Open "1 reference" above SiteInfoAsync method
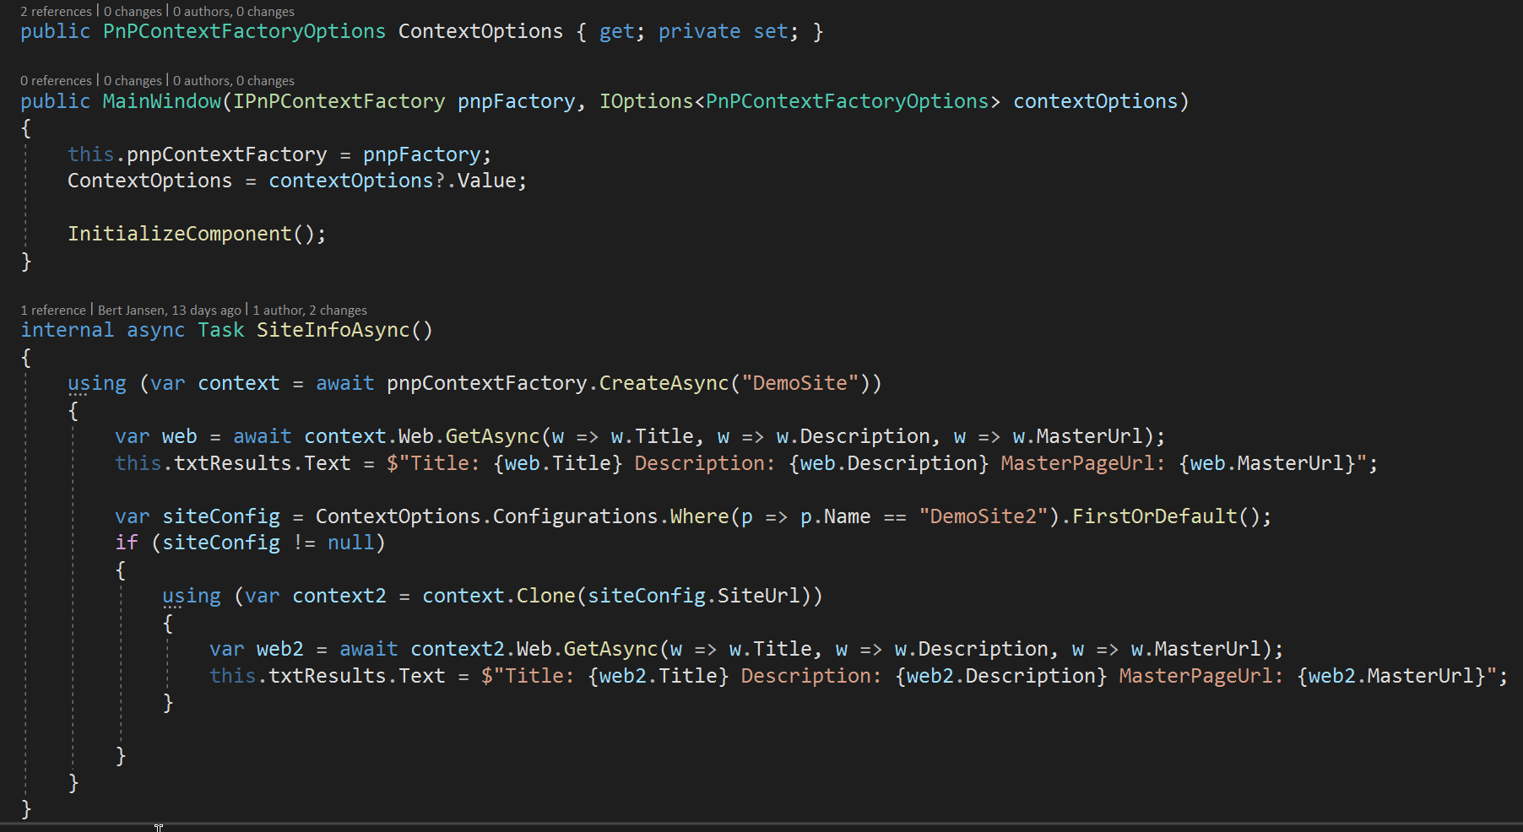The image size is (1523, 832). pos(52,310)
